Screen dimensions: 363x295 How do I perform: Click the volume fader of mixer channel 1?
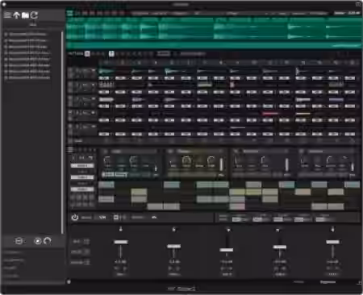[121, 242]
